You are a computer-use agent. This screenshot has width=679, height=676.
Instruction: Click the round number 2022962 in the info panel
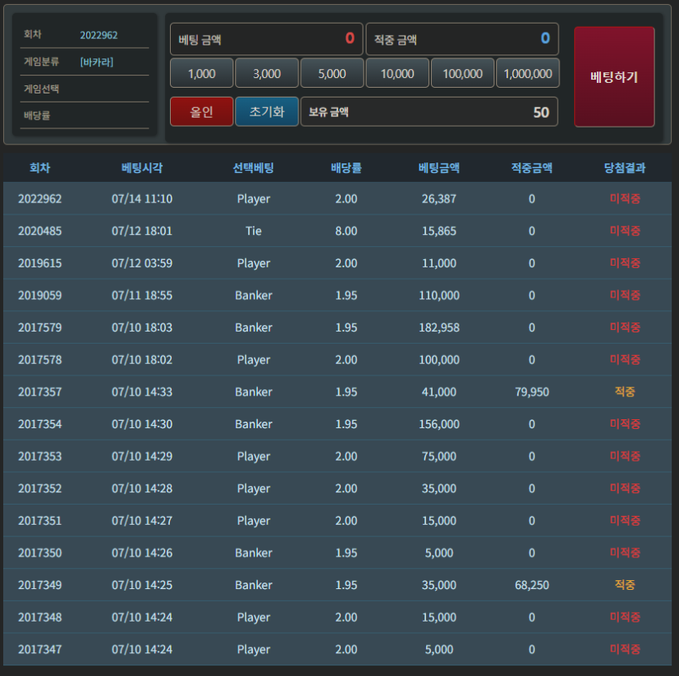98,35
